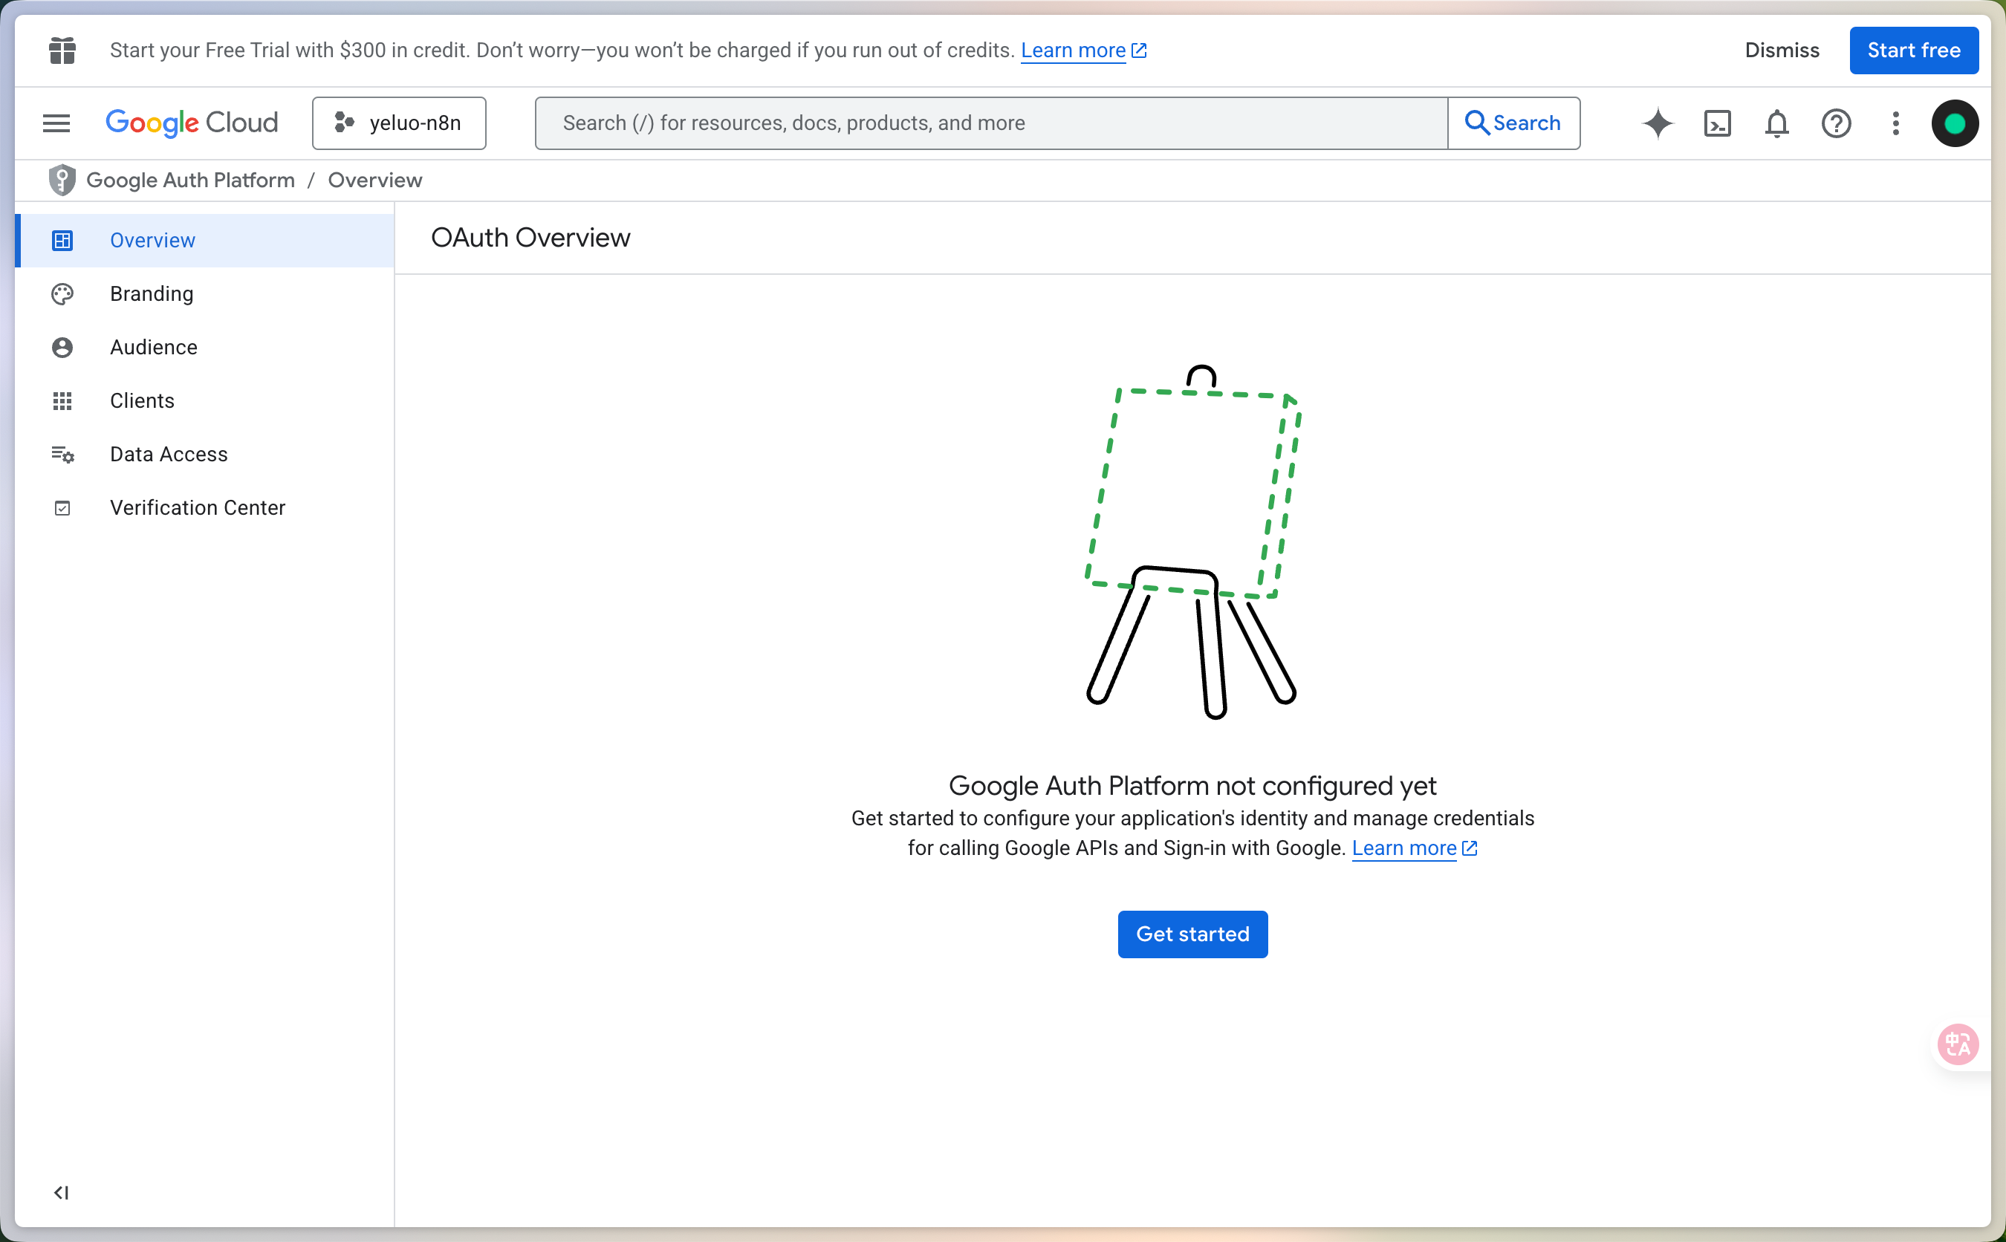Collapse the left sidebar panel
The width and height of the screenshot is (2006, 1242).
point(62,1192)
